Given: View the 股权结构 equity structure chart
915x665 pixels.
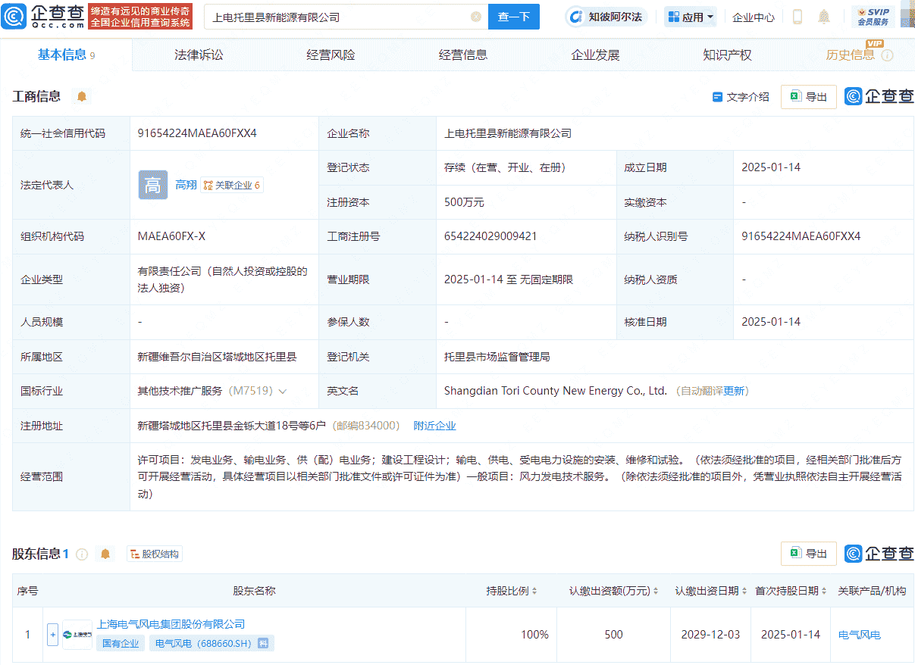Looking at the screenshot, I should click(155, 554).
